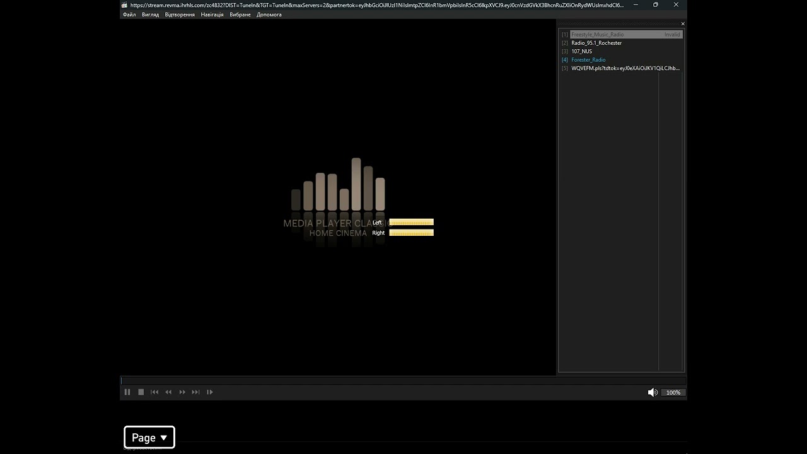The width and height of the screenshot is (807, 454).
Task: Select Radio_95.1_Rochester in the playlist
Action: tap(622, 43)
